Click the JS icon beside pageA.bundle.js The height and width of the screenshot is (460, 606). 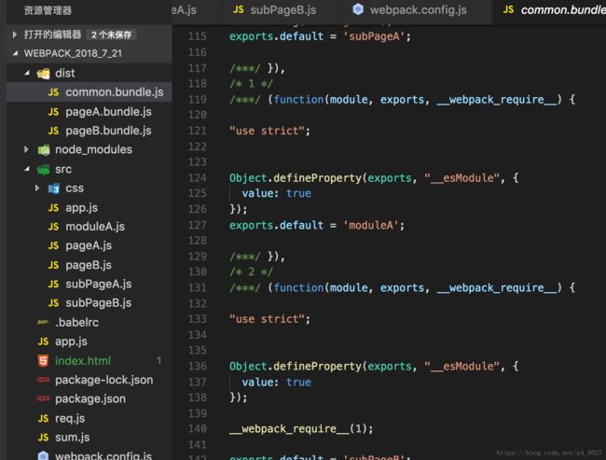53,112
